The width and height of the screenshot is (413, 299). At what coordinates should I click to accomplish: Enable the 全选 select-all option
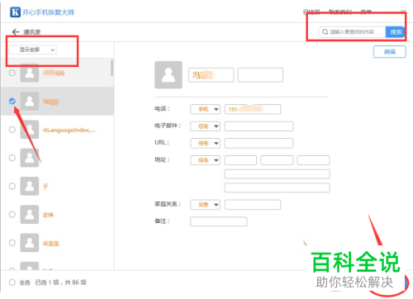coord(12,282)
